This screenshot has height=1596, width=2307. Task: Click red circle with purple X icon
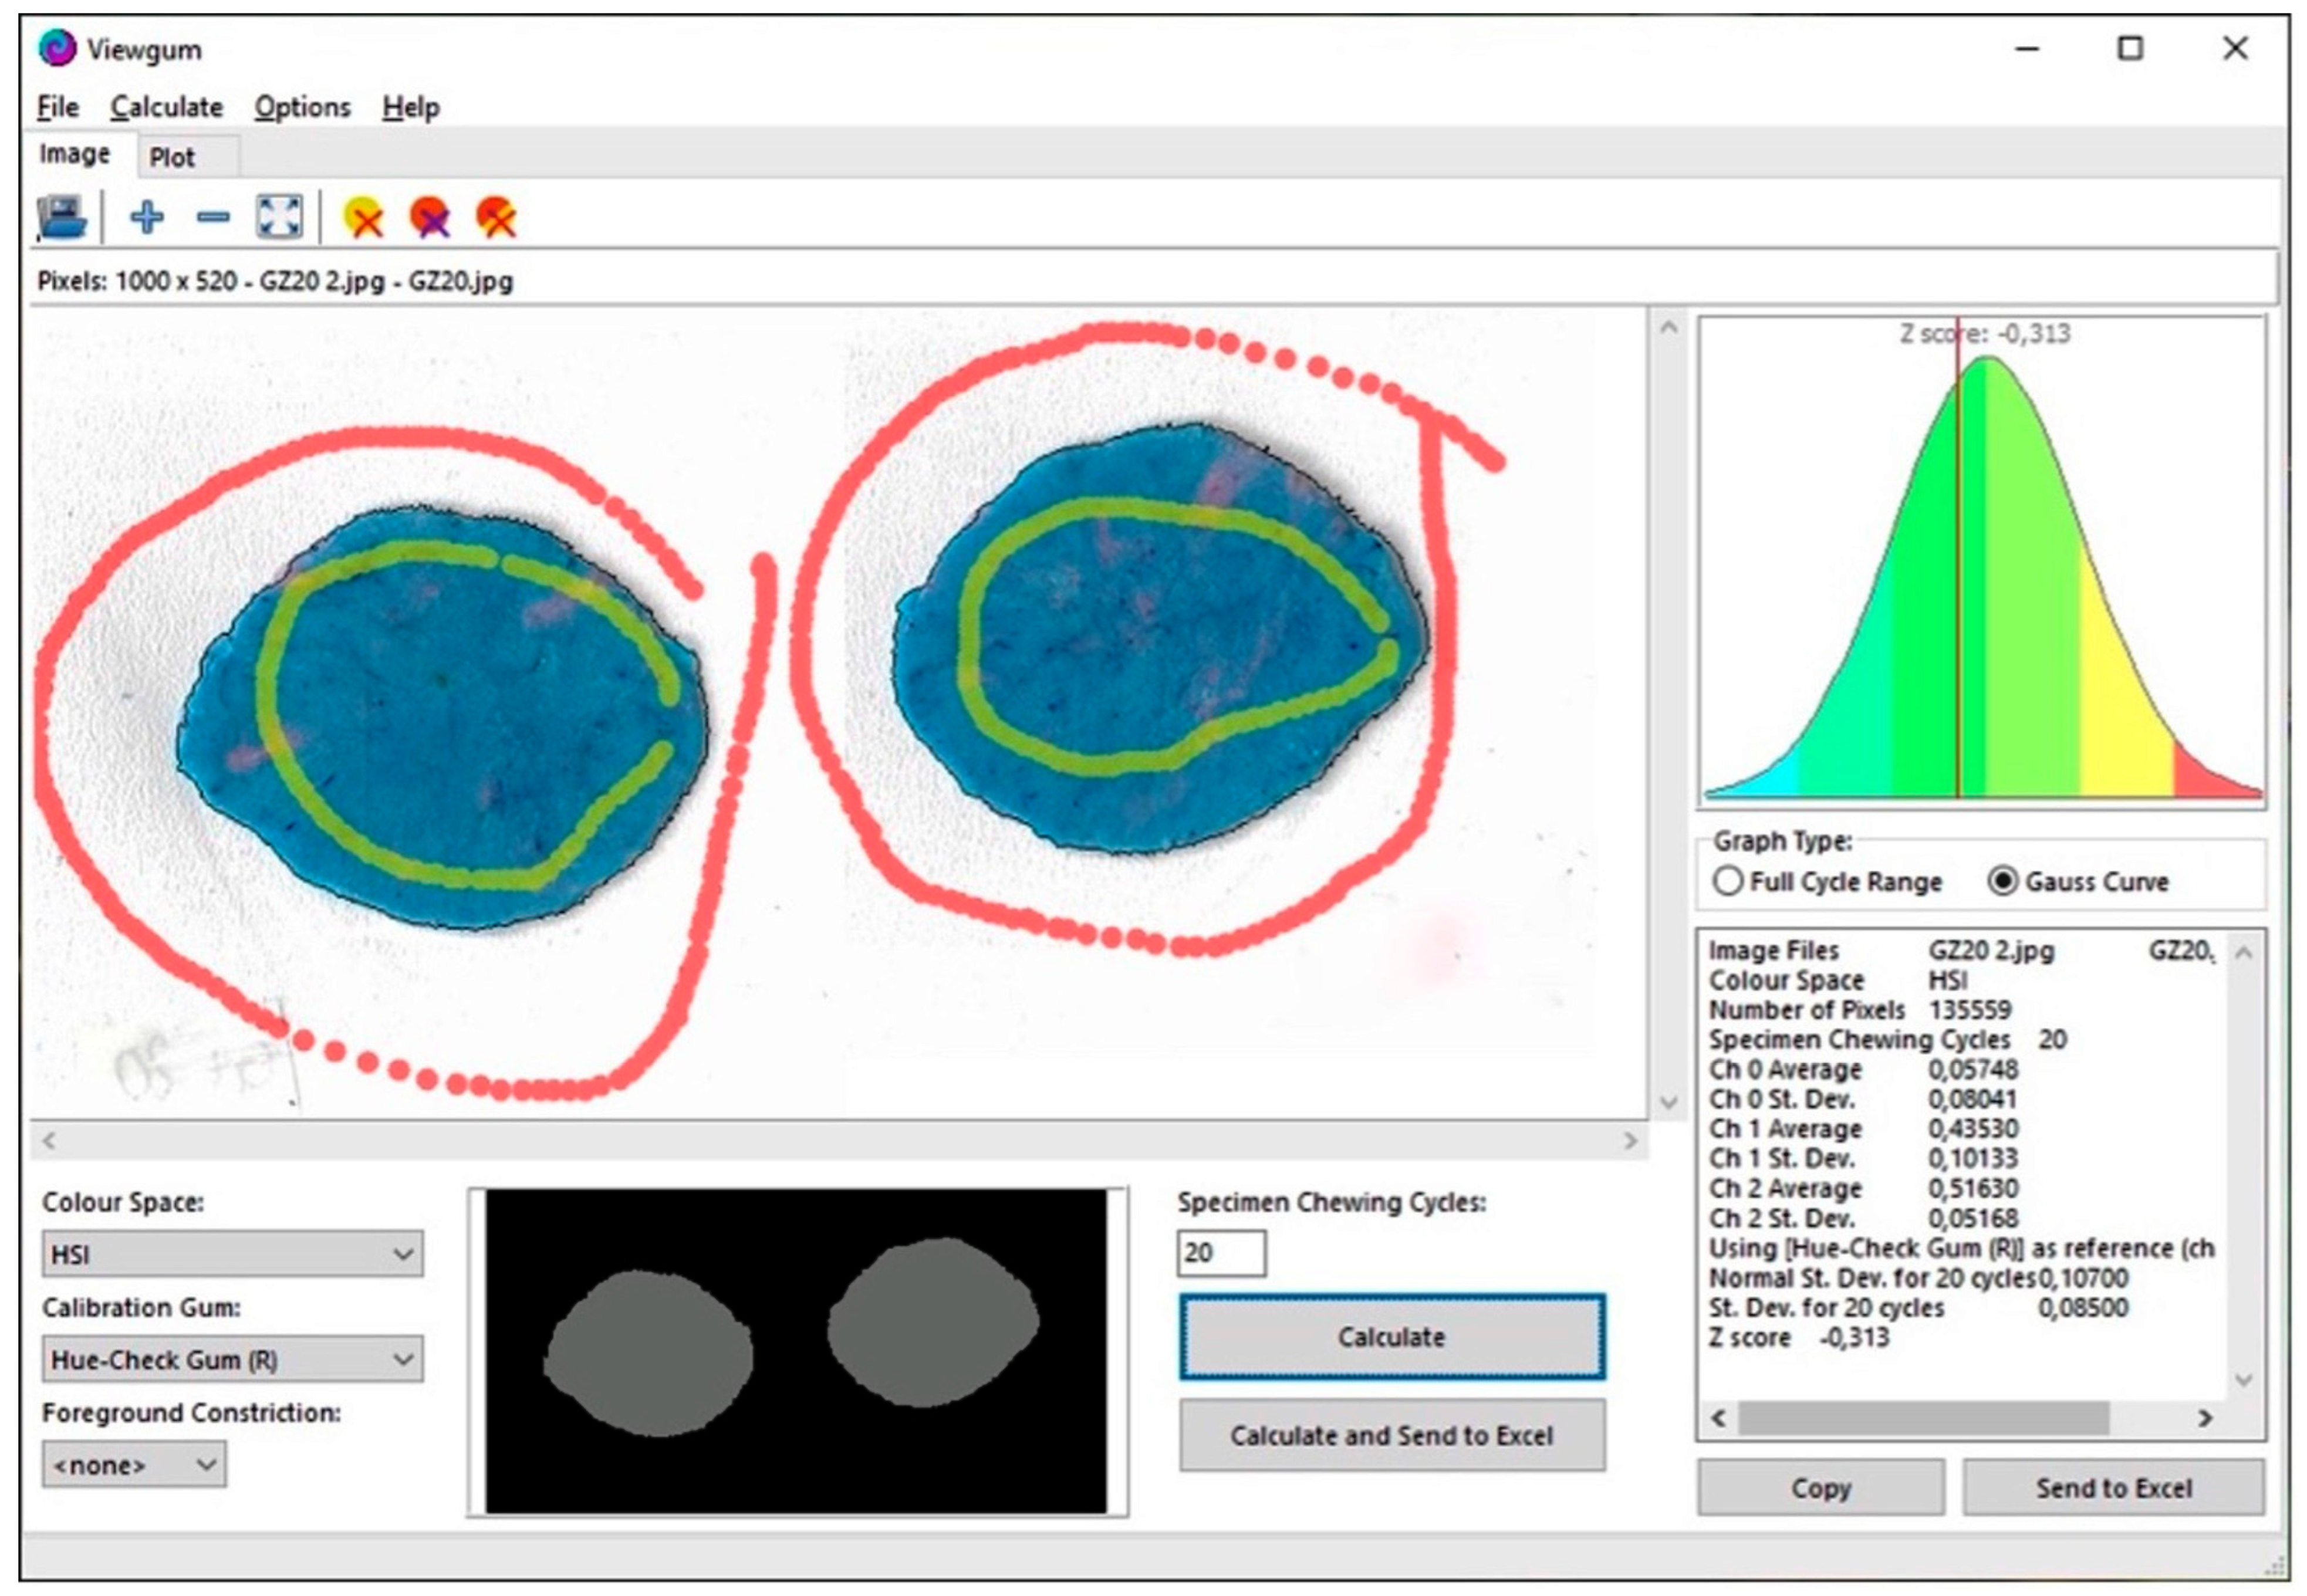[430, 217]
